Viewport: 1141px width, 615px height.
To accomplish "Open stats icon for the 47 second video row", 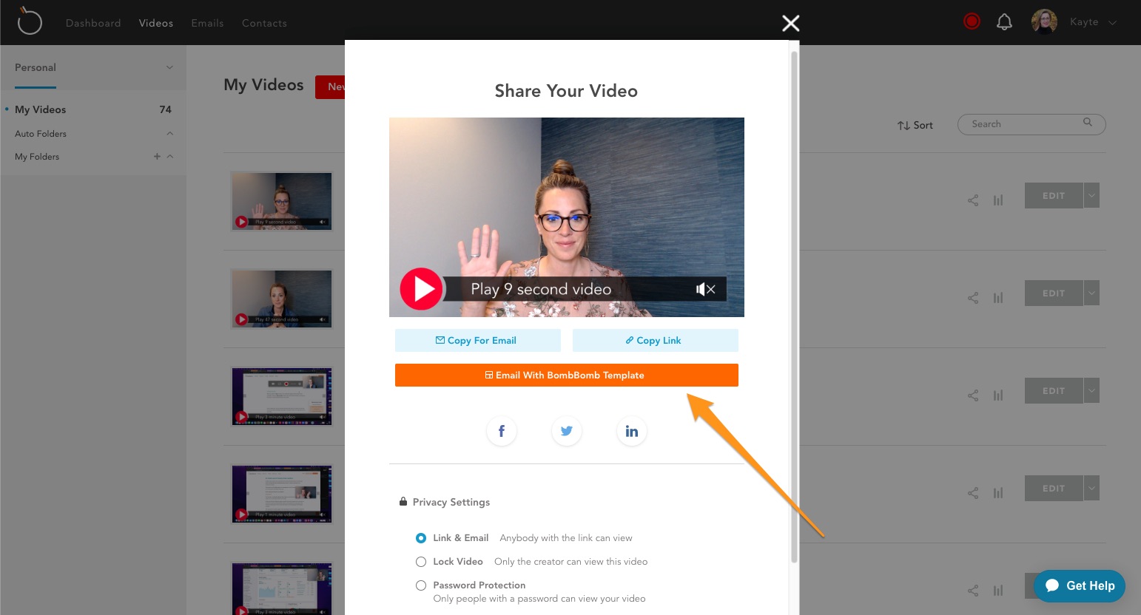I will (x=998, y=298).
